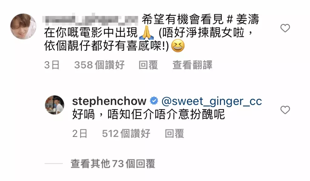View who liked via 358個讚好
Image resolution: width=310 pixels, height=181 pixels.
(99, 65)
